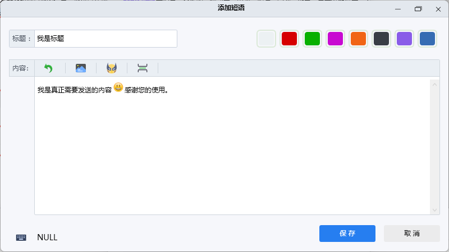The image size is (449, 252).
Task: Pick the purple color swatch
Action: tap(404, 39)
